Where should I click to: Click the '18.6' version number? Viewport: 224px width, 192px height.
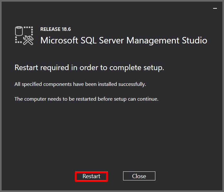coord(66,29)
